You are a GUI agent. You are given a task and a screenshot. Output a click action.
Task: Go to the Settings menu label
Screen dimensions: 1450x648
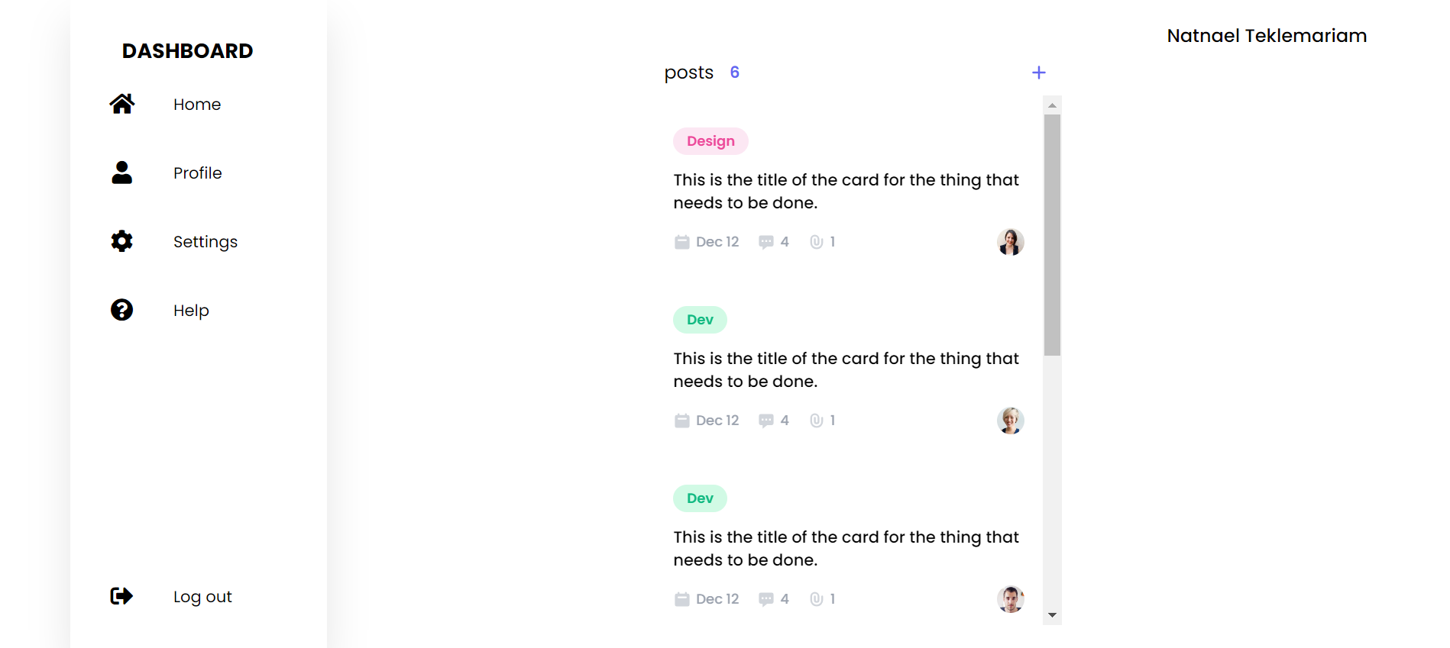coord(205,242)
